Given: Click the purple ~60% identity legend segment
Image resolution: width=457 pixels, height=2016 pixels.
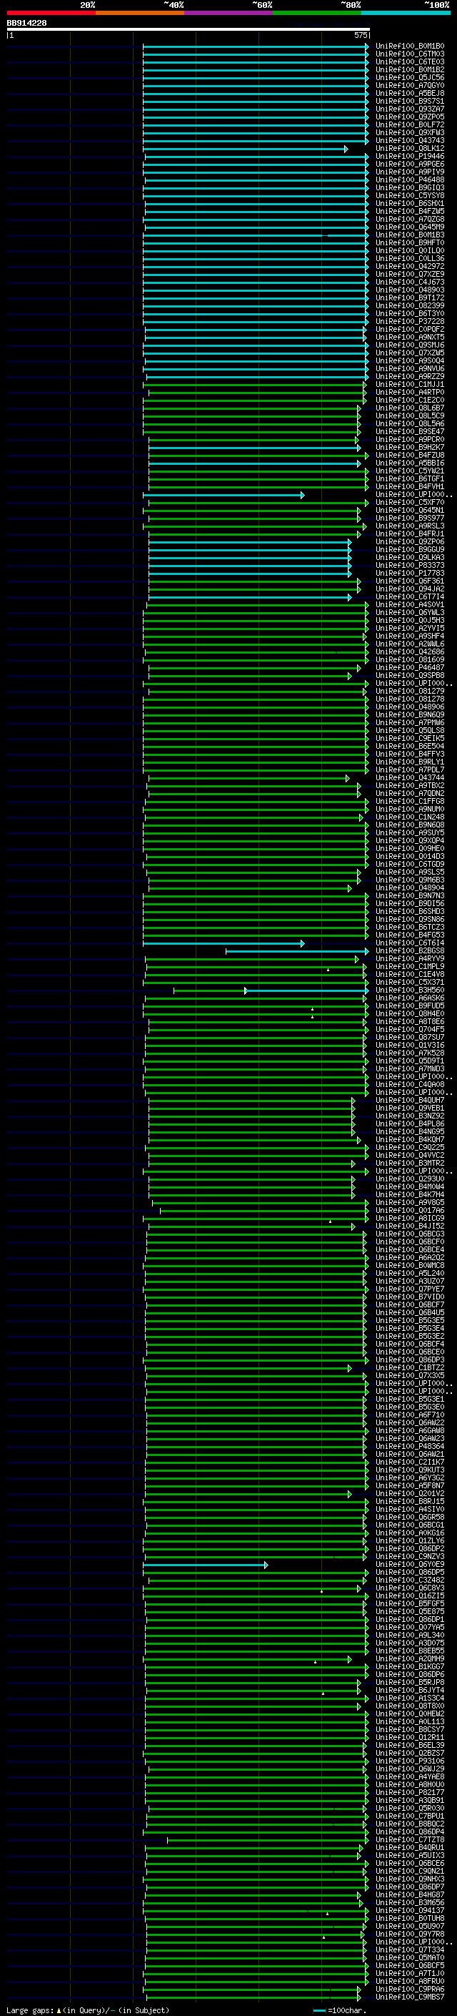Looking at the screenshot, I should pyautogui.click(x=229, y=14).
